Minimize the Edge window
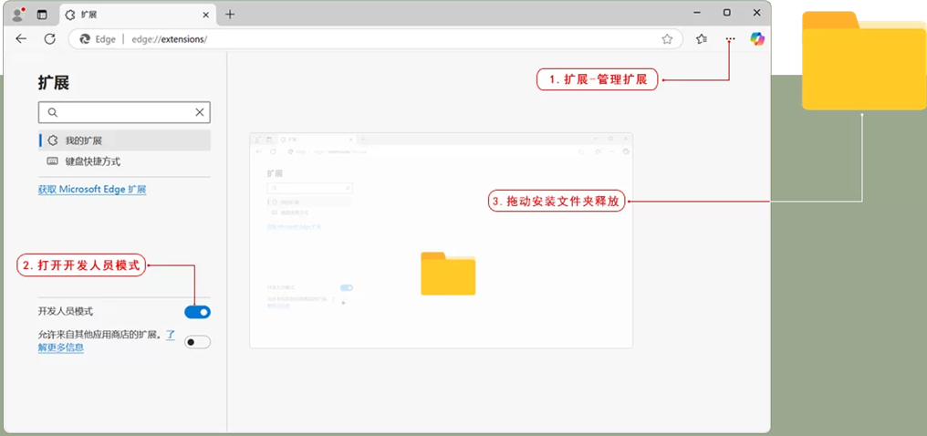The width and height of the screenshot is (927, 436). point(698,13)
